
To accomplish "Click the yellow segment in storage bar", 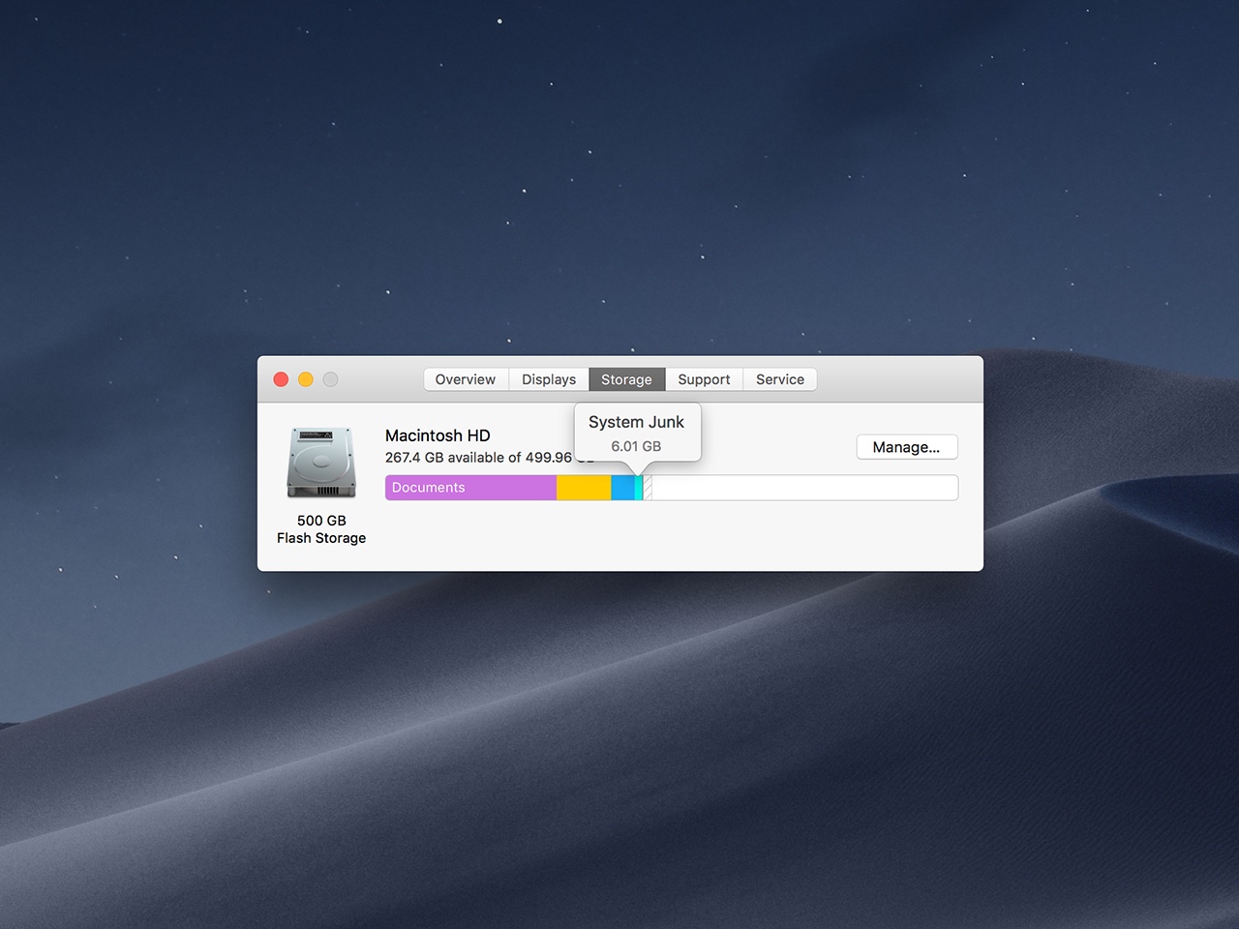I will 584,488.
